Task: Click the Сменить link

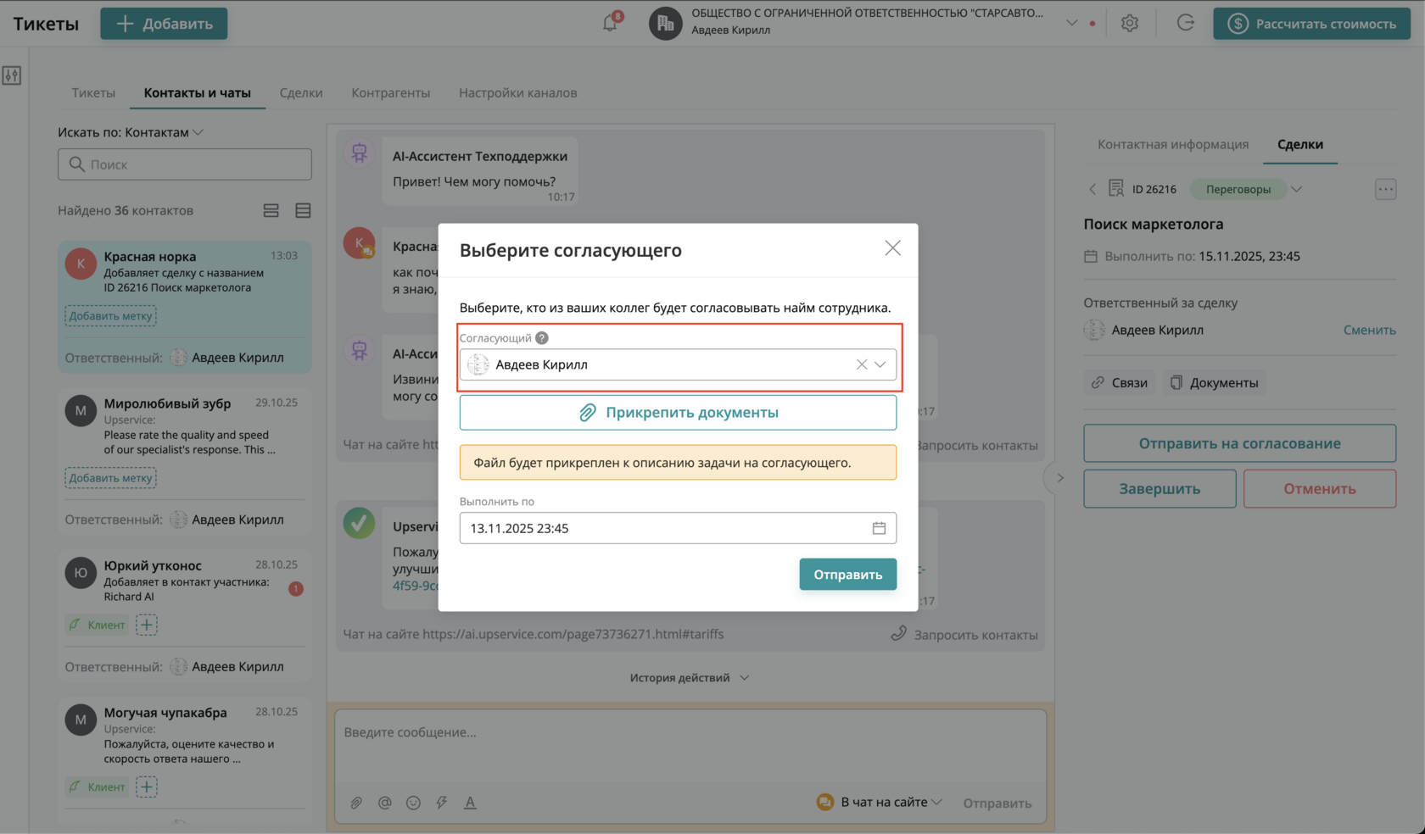Action: pos(1369,330)
